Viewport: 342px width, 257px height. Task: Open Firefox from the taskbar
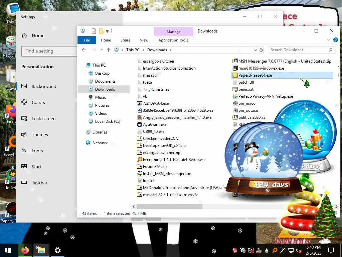tap(25, 250)
